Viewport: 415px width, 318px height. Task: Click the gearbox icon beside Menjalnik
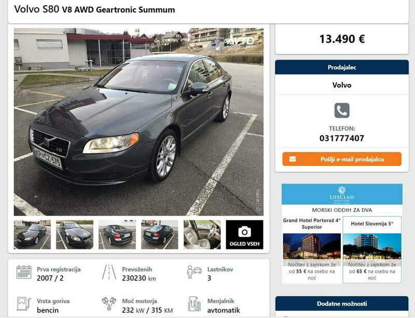click(x=194, y=304)
